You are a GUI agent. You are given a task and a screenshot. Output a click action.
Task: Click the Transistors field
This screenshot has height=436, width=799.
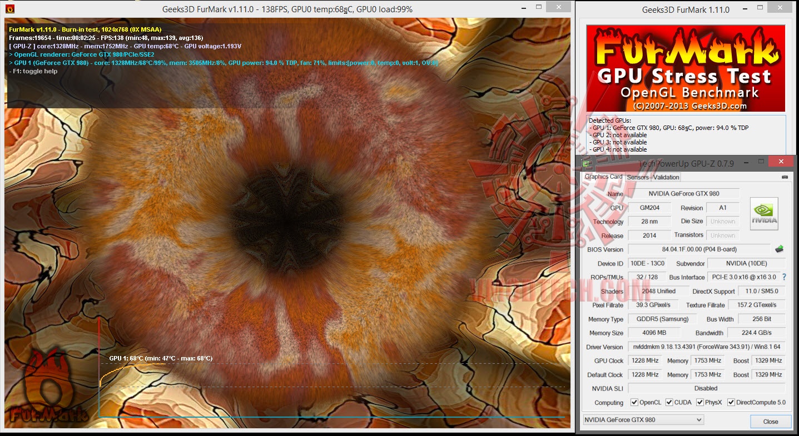(x=723, y=235)
